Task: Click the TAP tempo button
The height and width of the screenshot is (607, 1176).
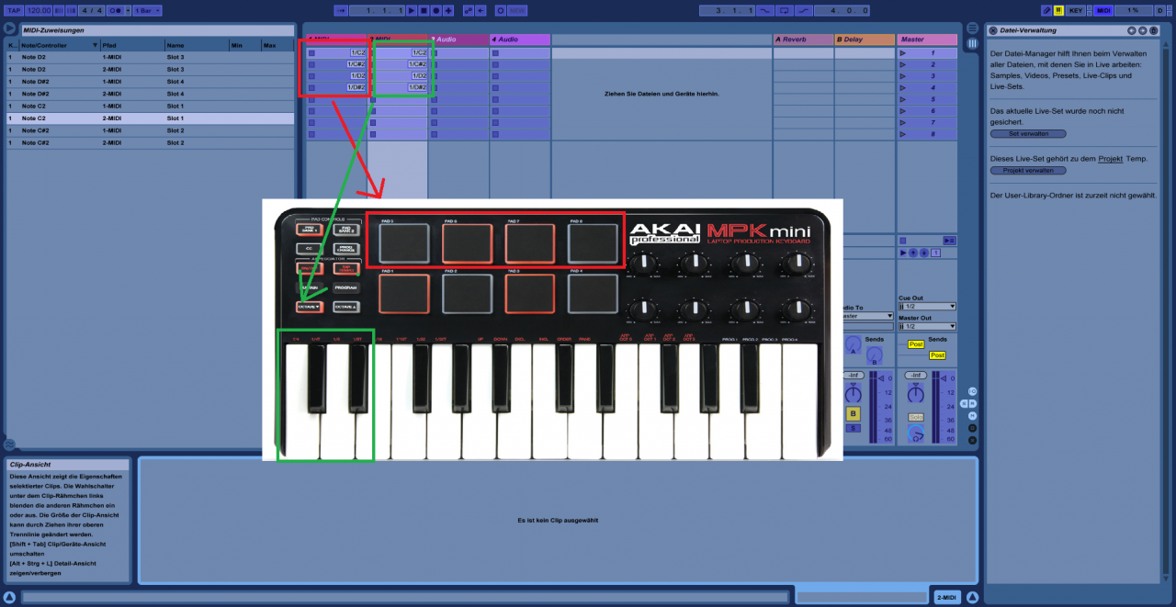Action: (x=14, y=10)
